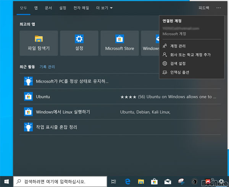This screenshot has width=229, height=187.
Task: Open the Snipping tool taskbar icon
Action: pos(181,181)
